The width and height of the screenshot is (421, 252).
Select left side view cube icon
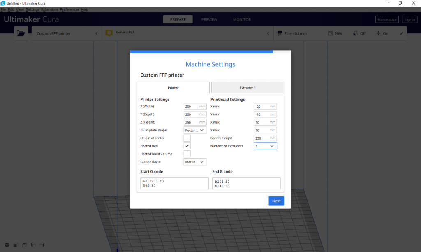(33, 245)
